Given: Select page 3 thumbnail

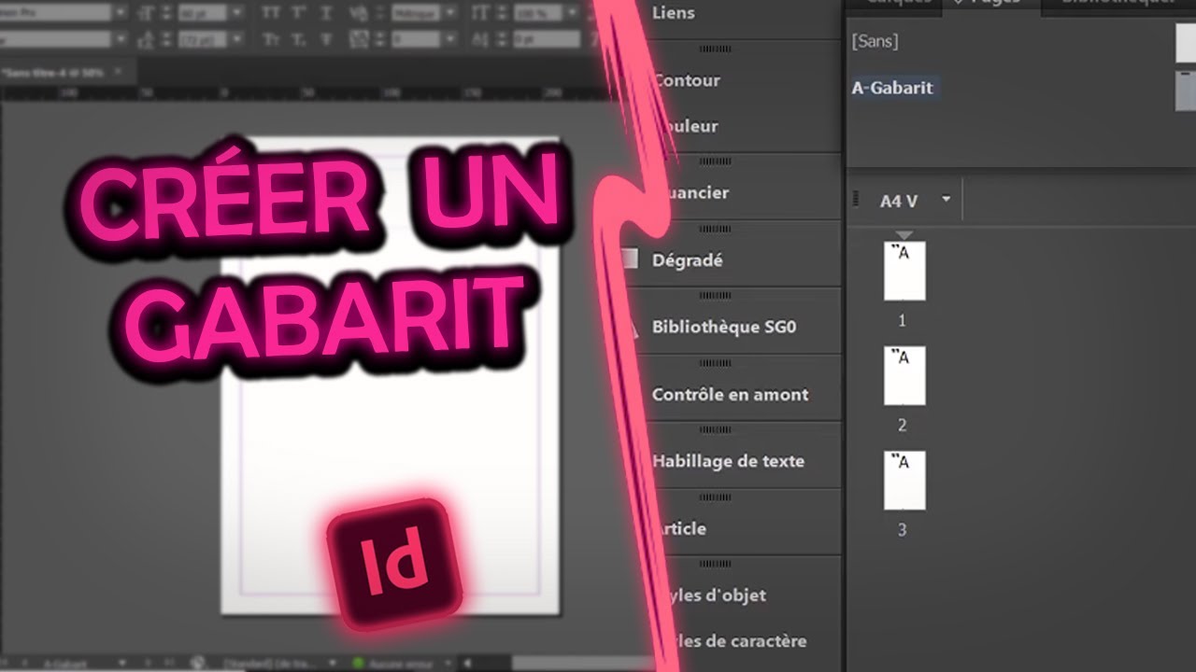Looking at the screenshot, I should point(904,480).
